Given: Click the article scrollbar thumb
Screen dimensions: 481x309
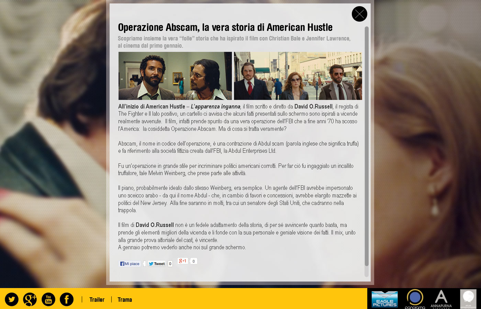Looking at the screenshot, I should [367, 146].
